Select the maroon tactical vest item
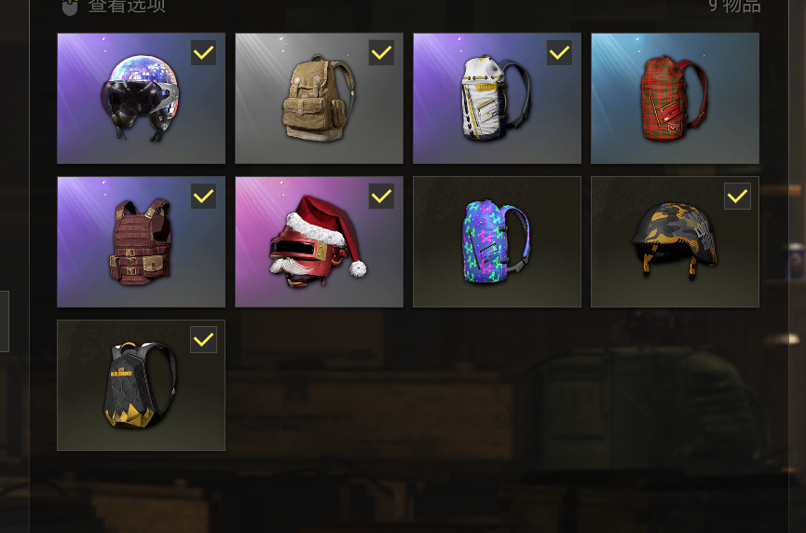Viewport: 806px width, 533px height. click(141, 241)
